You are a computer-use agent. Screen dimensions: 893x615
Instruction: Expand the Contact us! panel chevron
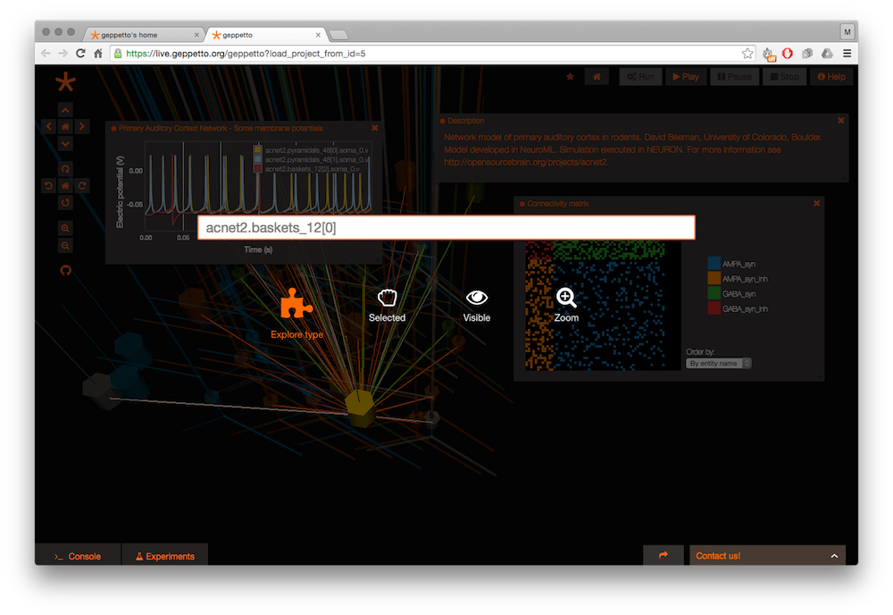coord(834,556)
